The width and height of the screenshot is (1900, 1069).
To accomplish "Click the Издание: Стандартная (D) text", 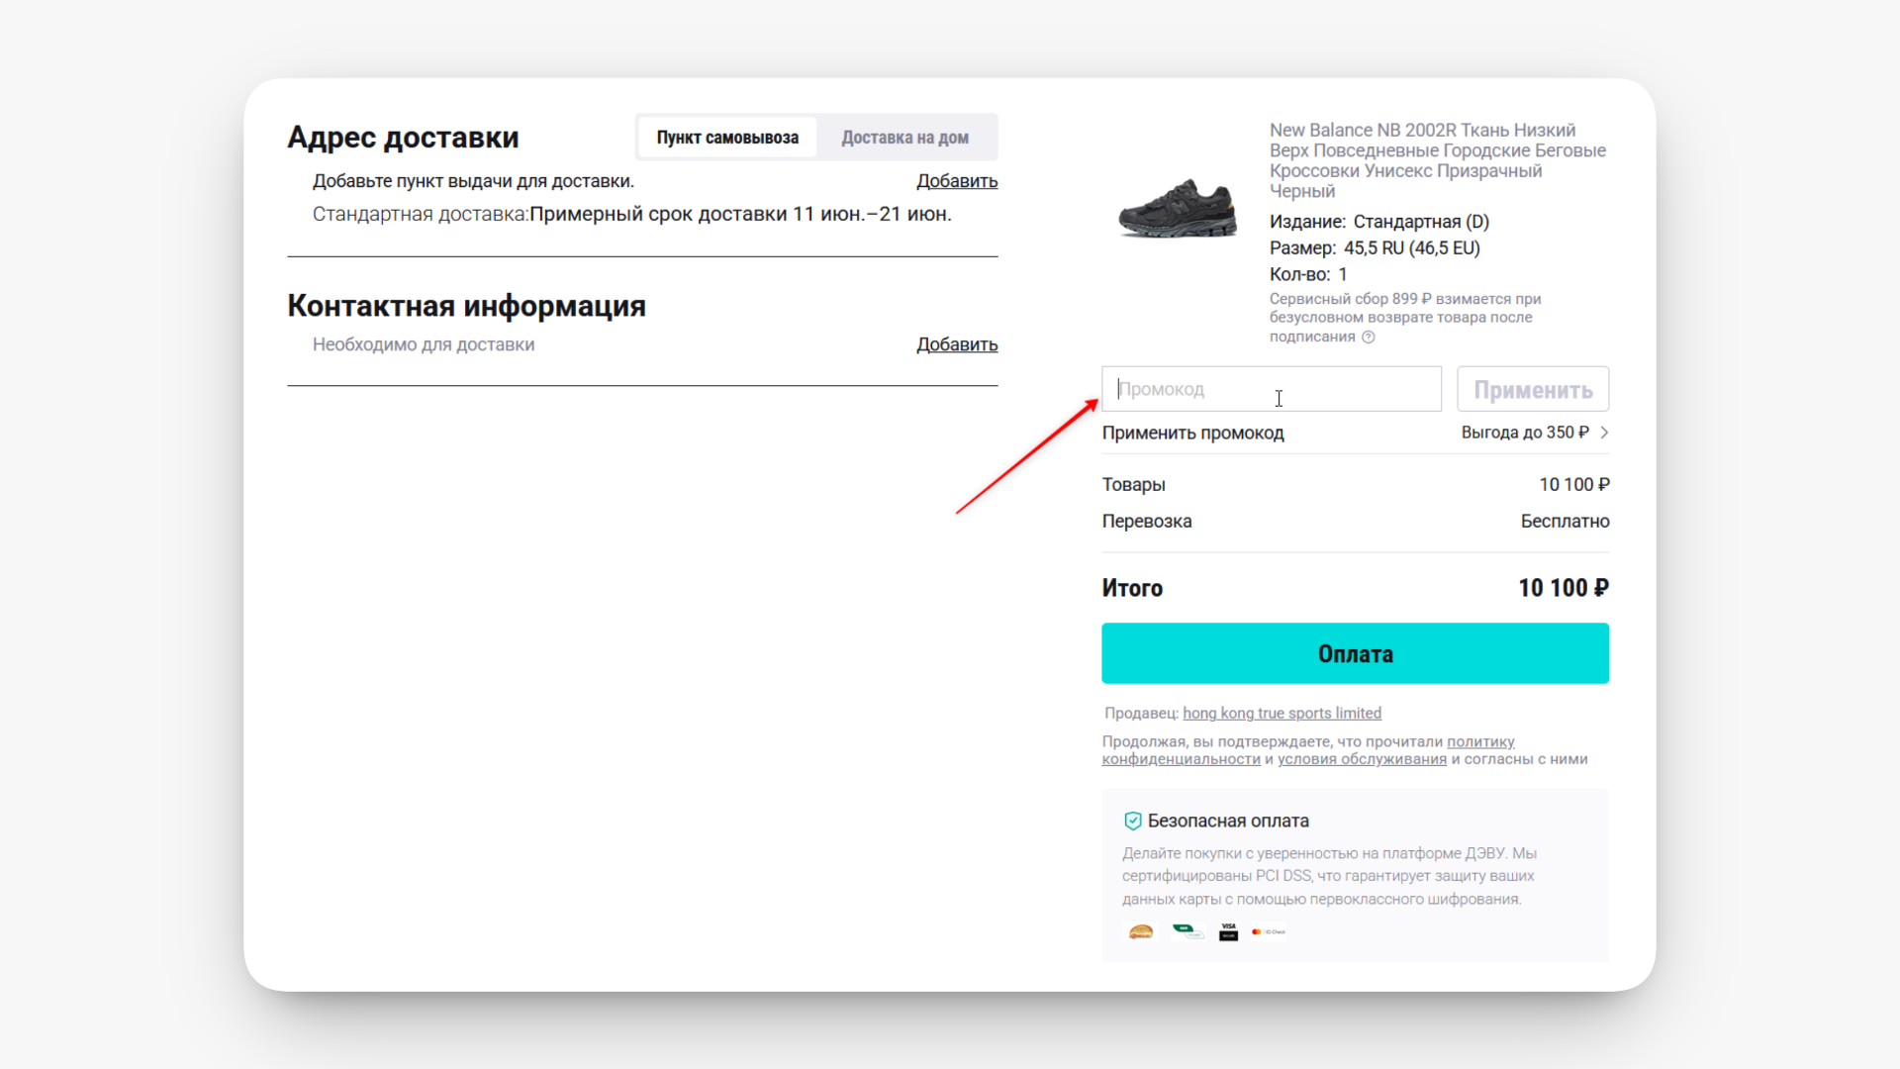I will [x=1379, y=222].
